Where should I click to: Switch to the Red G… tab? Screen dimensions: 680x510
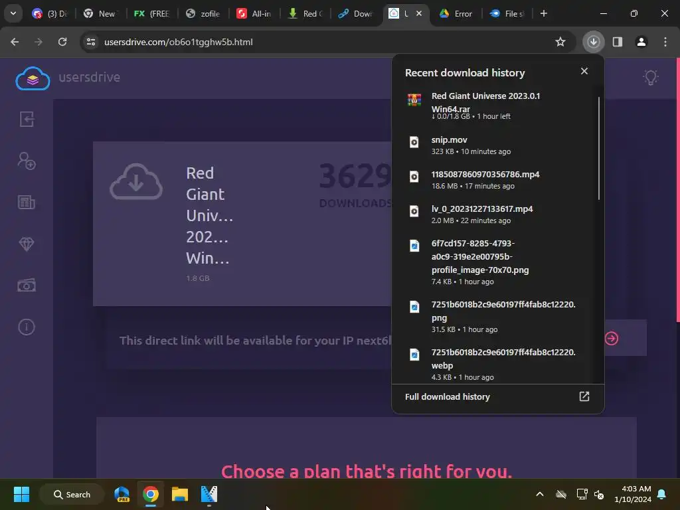[305, 13]
